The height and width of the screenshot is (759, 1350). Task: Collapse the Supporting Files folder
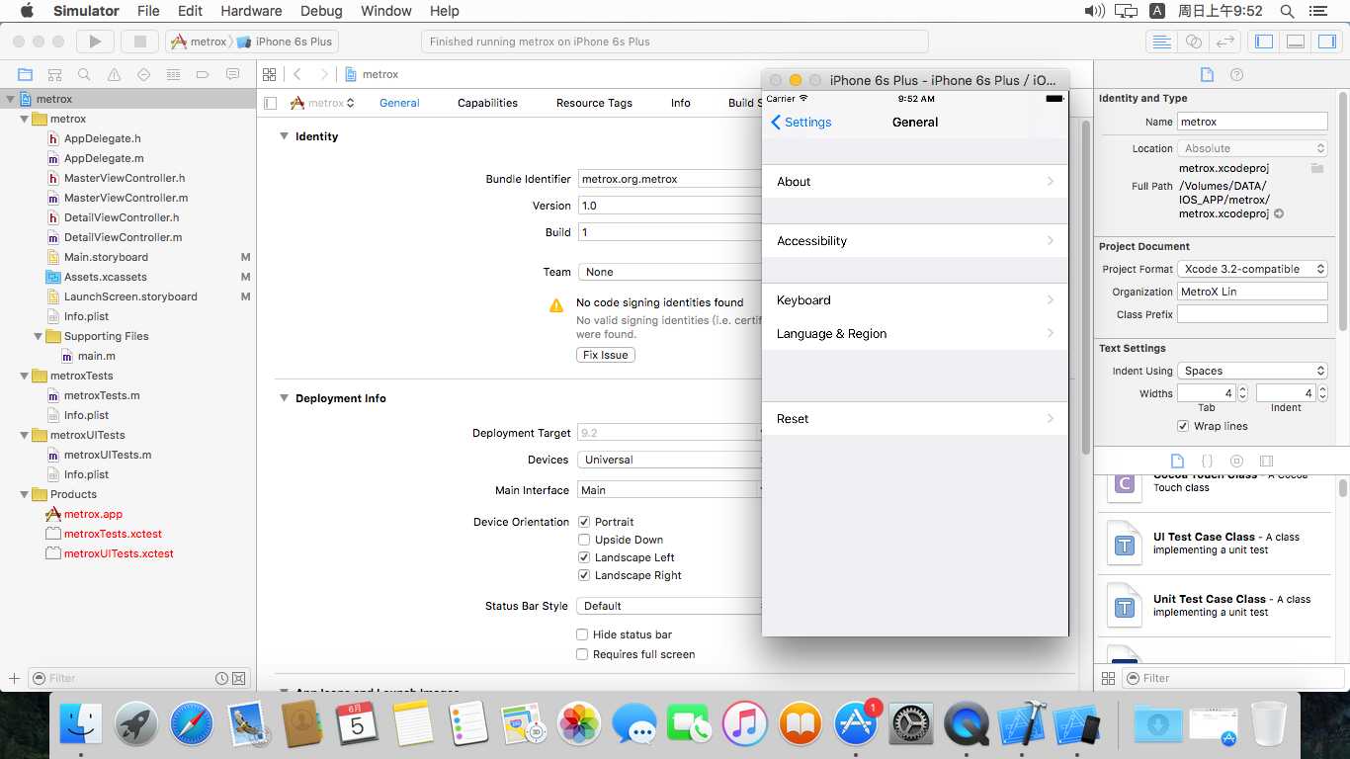pyautogui.click(x=39, y=336)
